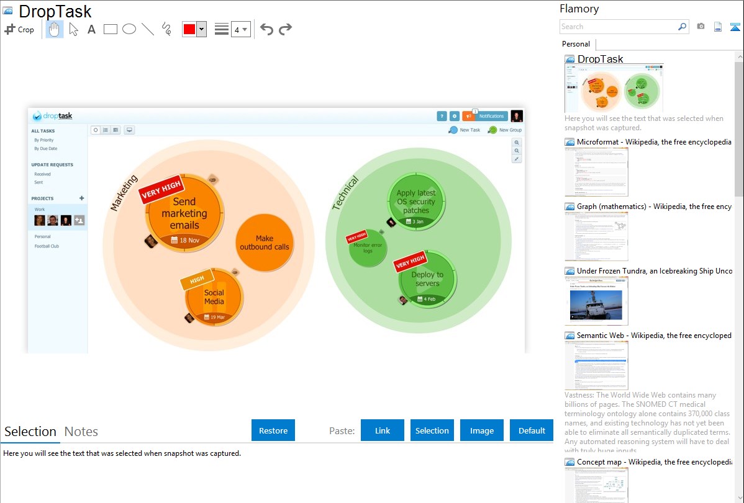Open Received update requests
Image resolution: width=744 pixels, height=503 pixels.
pos(42,174)
